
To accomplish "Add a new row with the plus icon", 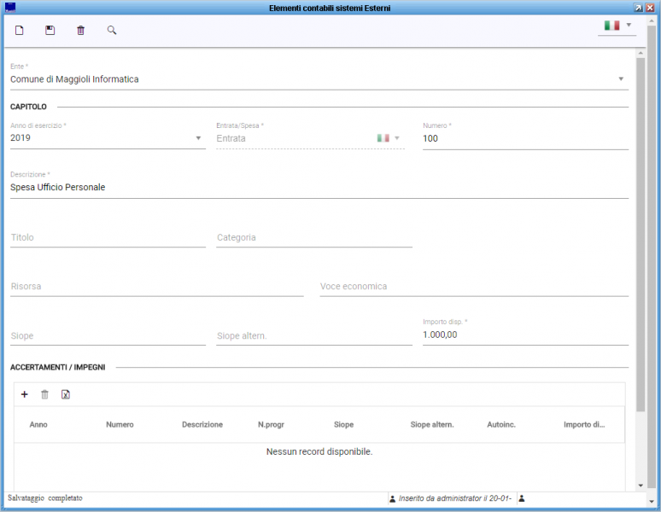I will [24, 394].
